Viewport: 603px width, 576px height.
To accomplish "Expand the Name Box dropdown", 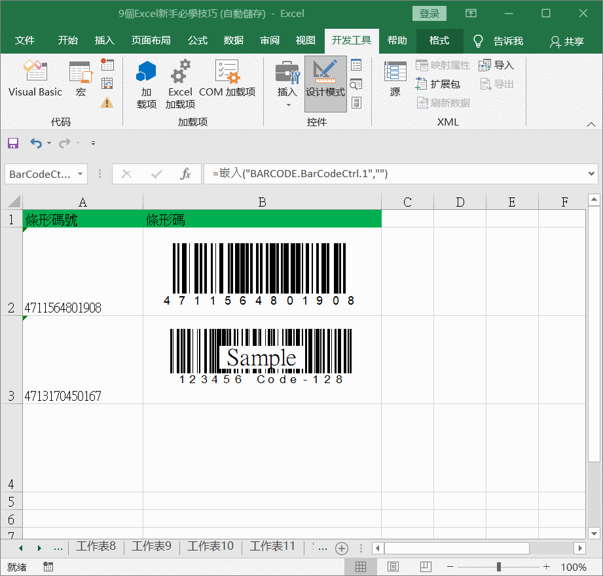I will pyautogui.click(x=81, y=174).
